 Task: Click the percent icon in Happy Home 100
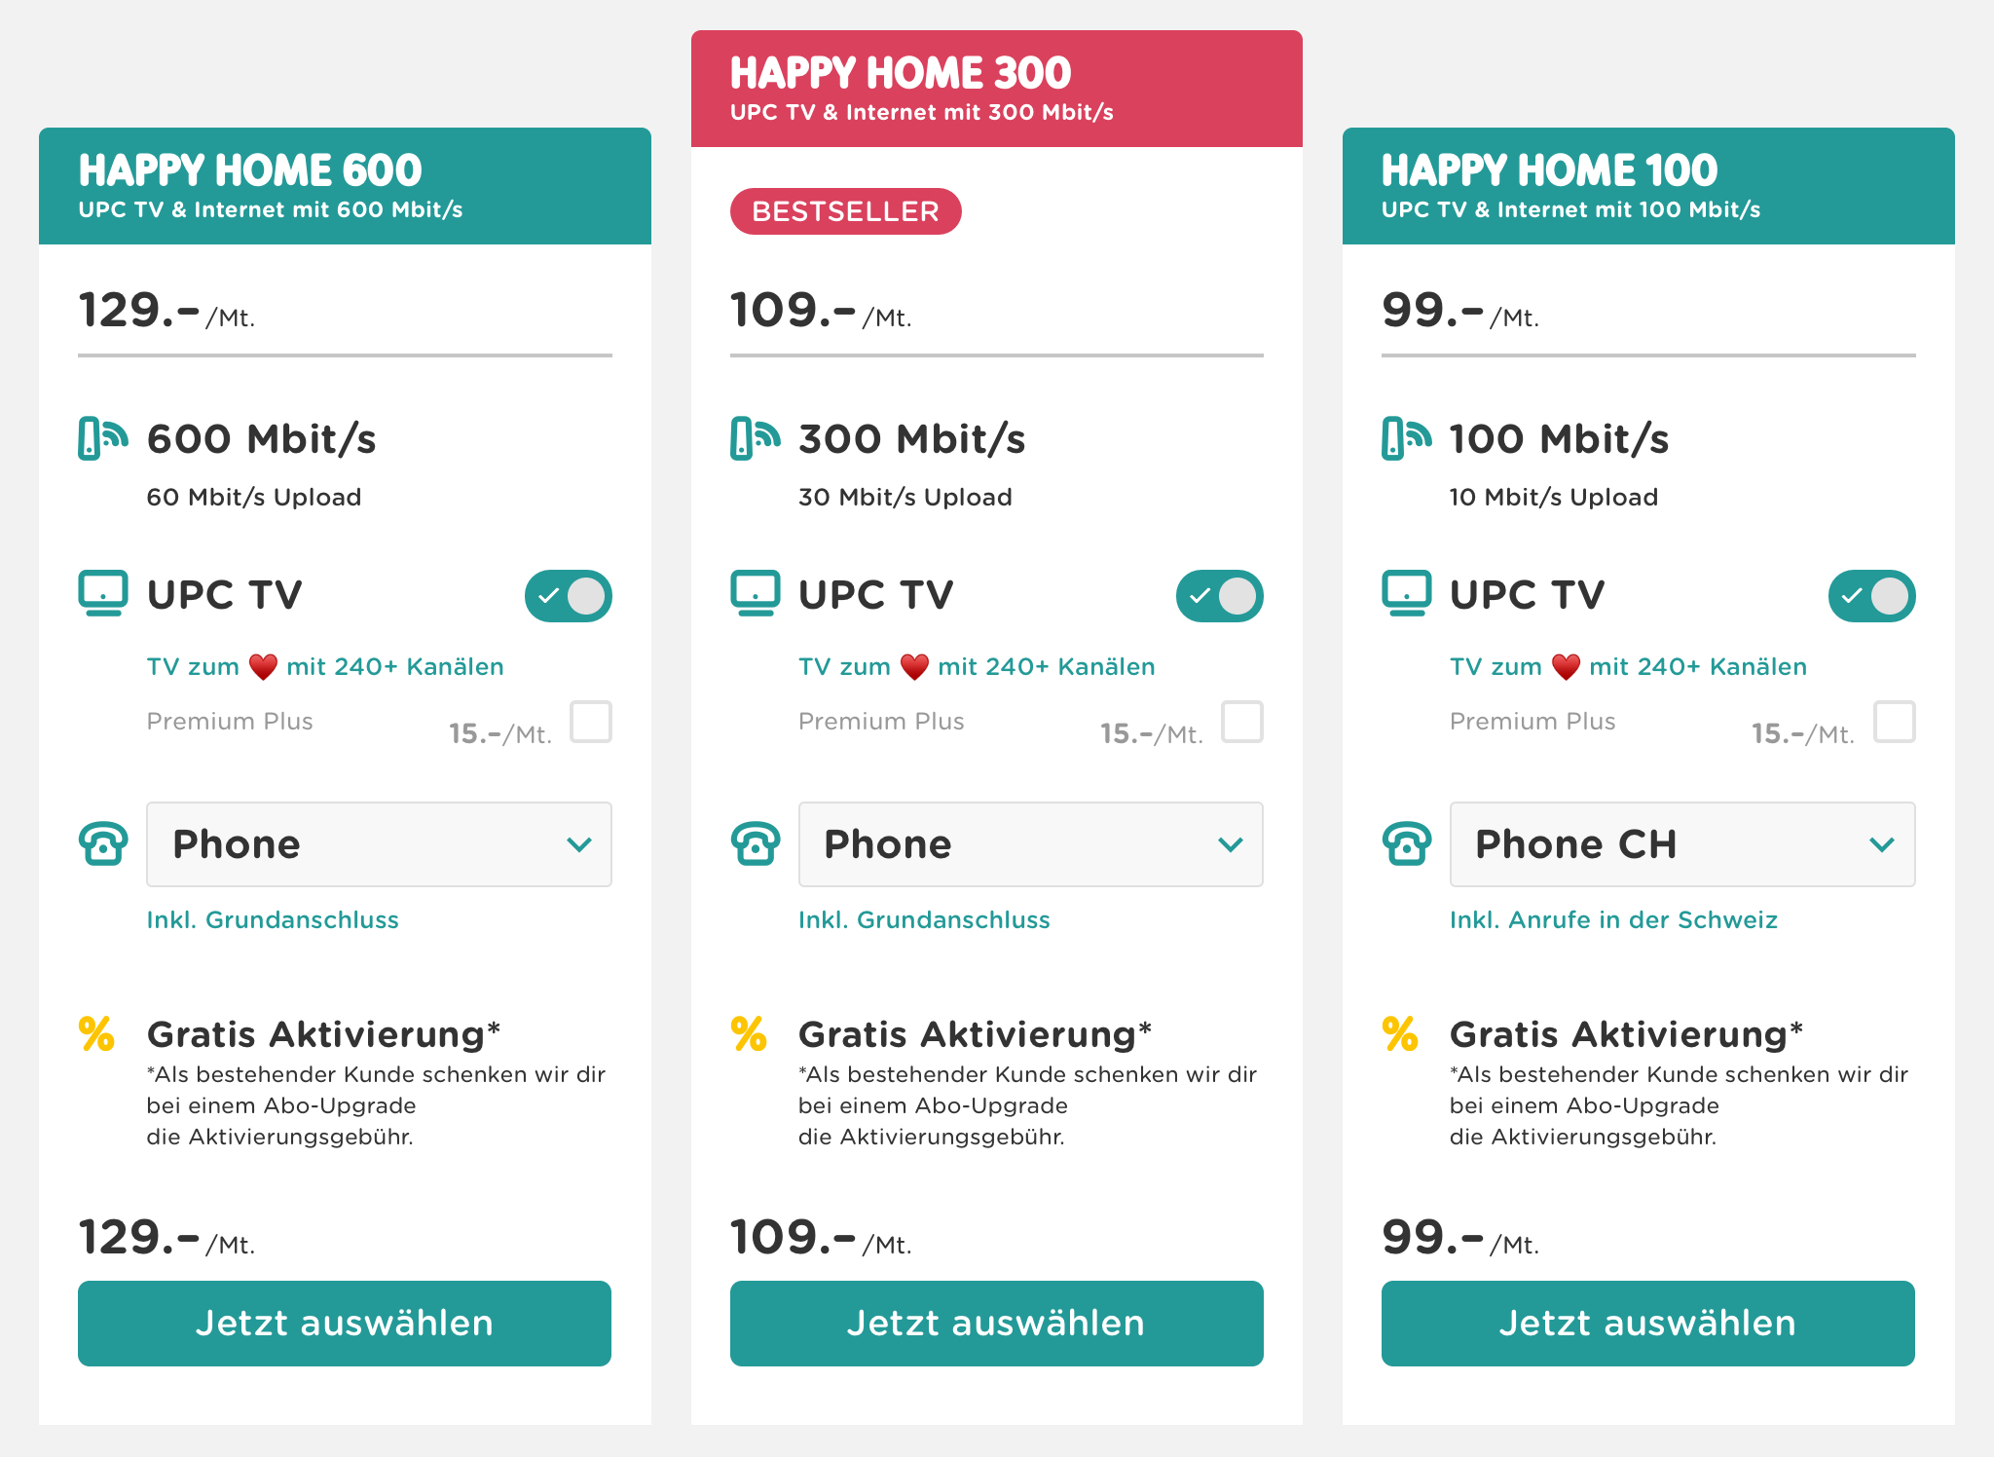pos(1399,1034)
